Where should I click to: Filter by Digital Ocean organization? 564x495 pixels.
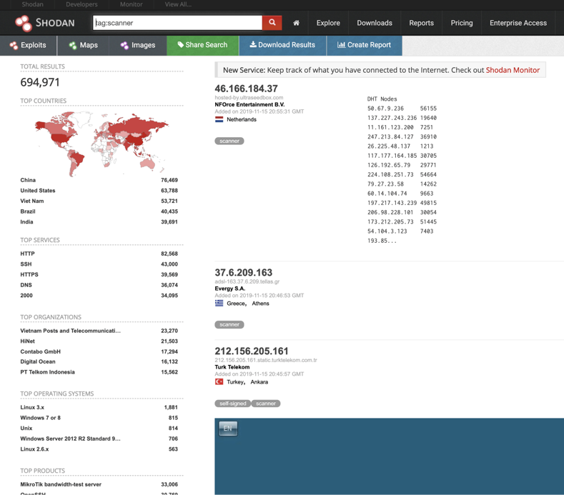[x=38, y=361]
